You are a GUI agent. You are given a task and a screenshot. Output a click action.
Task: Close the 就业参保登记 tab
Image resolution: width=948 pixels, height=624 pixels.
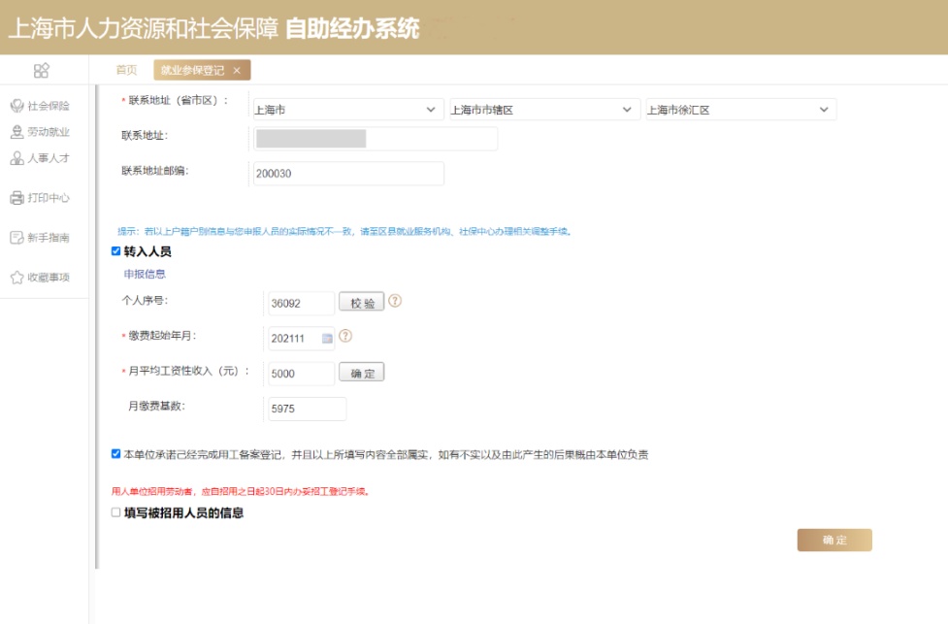237,71
